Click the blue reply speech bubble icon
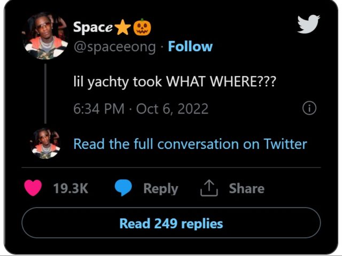 click(124, 188)
